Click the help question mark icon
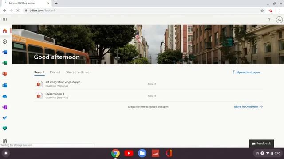This screenshot has height=159, width=284. [269, 19]
